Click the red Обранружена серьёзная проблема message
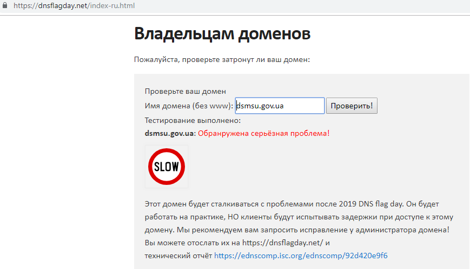Screen dimensions: 470x269 (x=263, y=133)
